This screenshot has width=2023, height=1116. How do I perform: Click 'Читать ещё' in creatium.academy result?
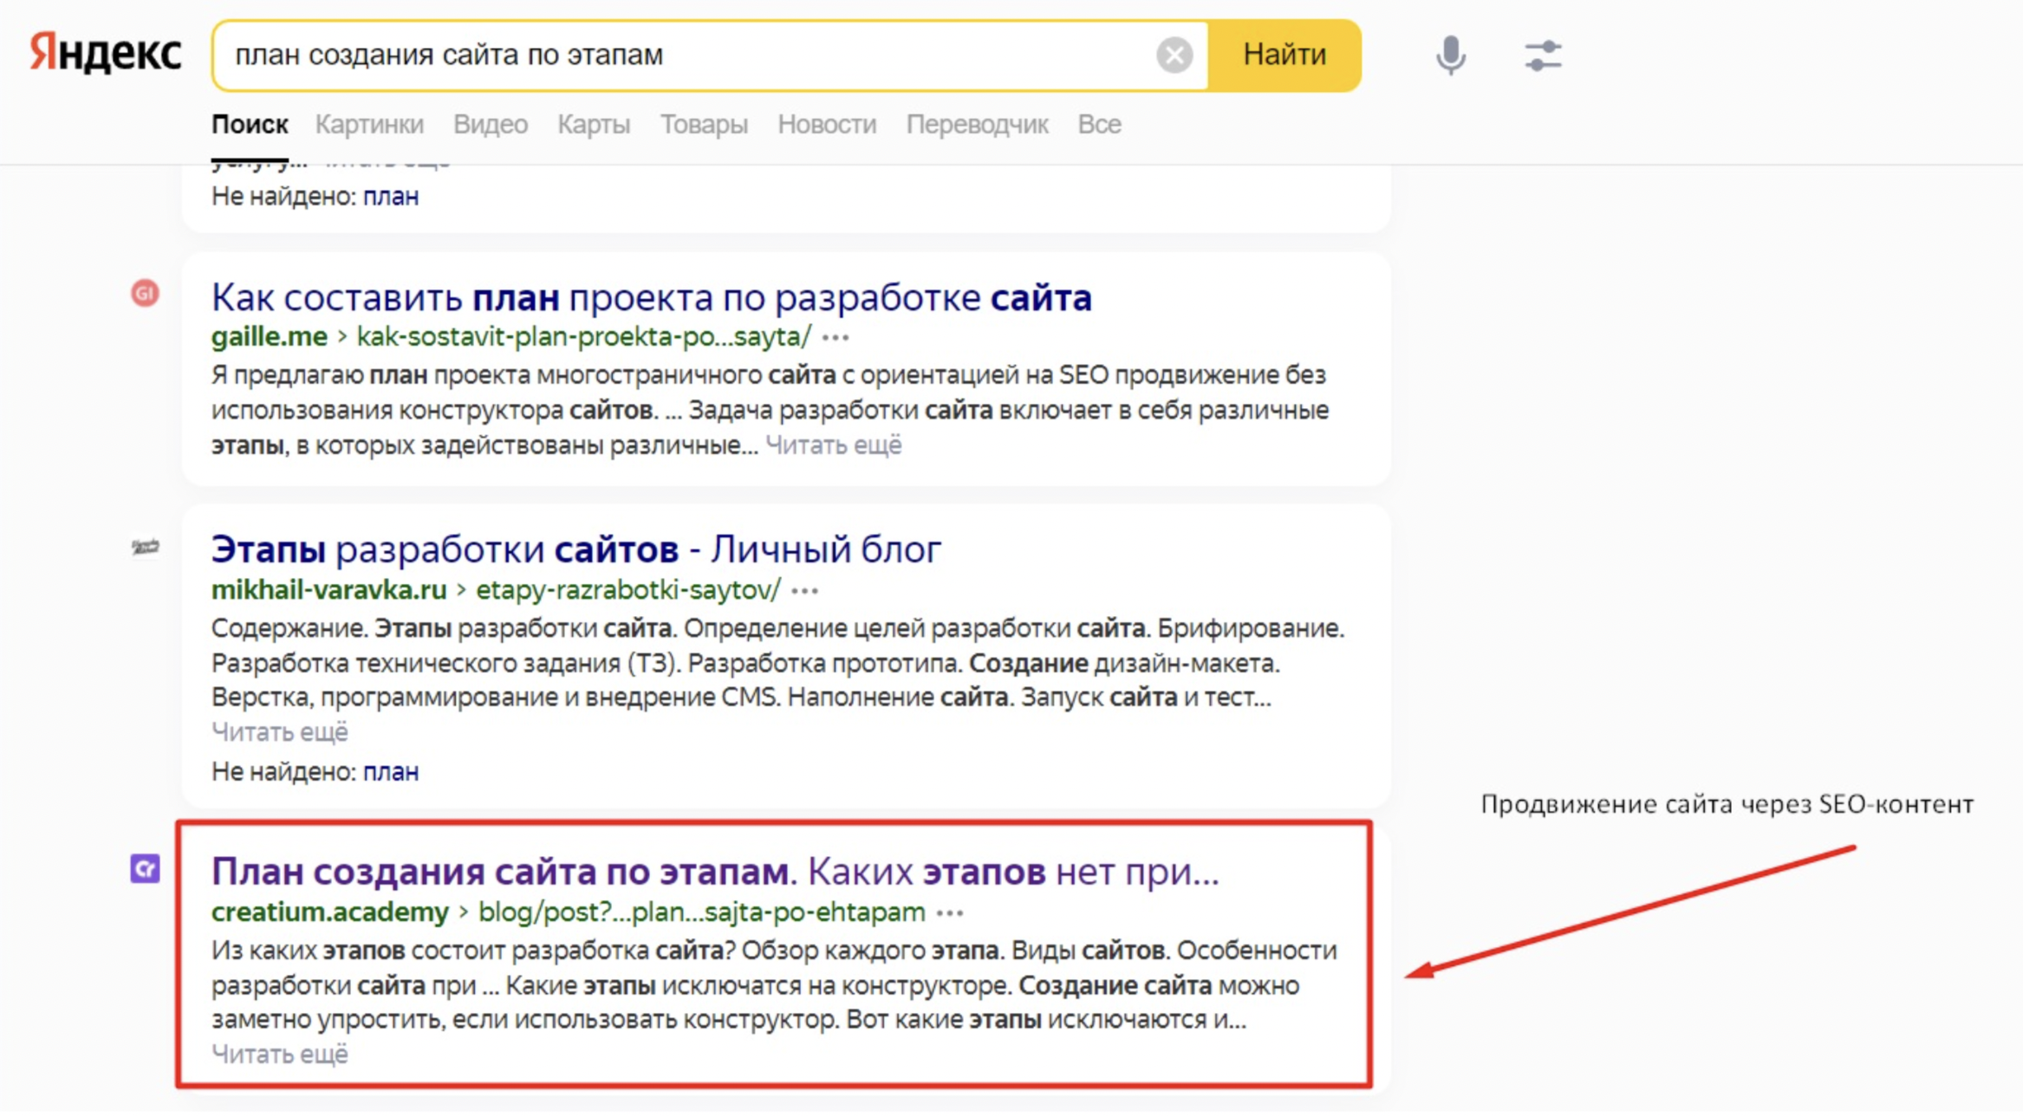tap(280, 1054)
